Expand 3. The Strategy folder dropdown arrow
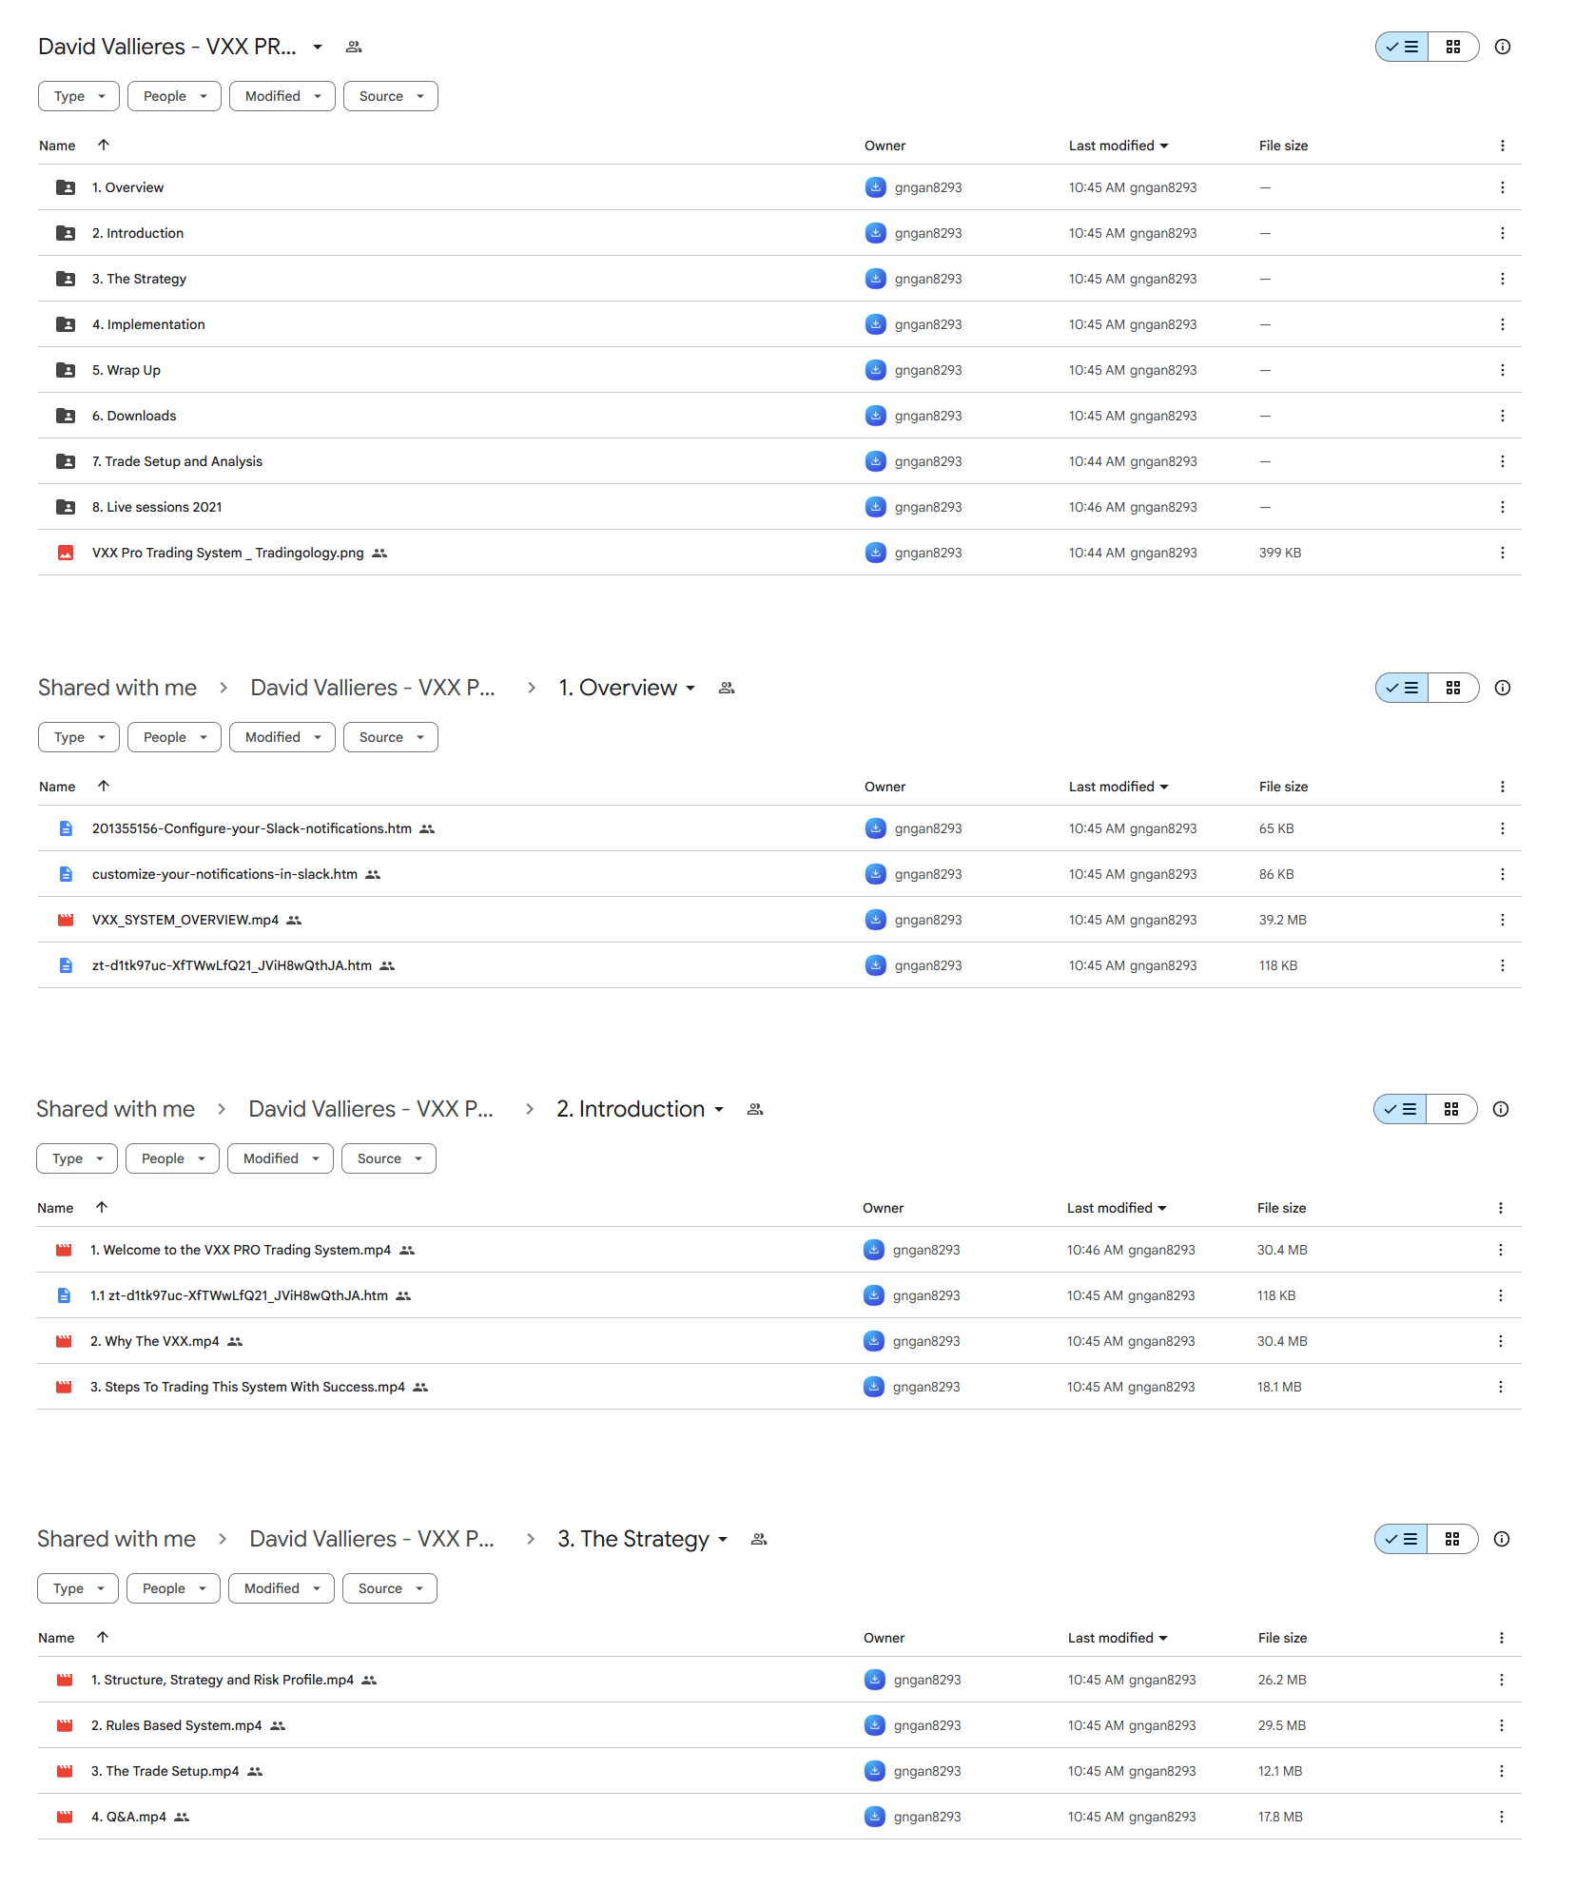 point(723,1539)
